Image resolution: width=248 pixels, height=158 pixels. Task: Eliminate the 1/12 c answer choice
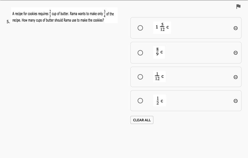235,77
